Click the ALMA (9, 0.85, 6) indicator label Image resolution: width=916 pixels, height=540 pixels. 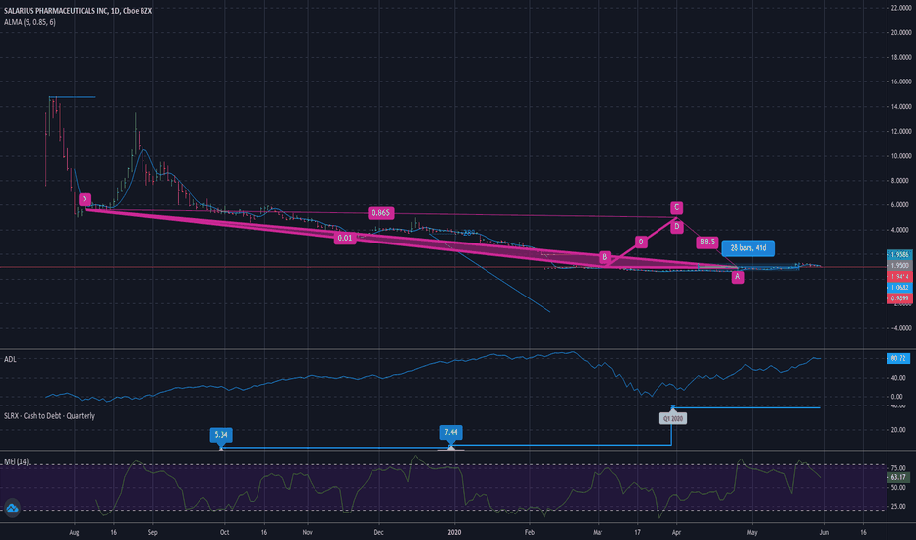point(29,22)
